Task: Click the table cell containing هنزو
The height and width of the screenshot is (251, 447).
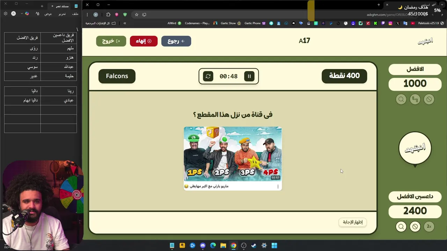Action: click(59, 58)
